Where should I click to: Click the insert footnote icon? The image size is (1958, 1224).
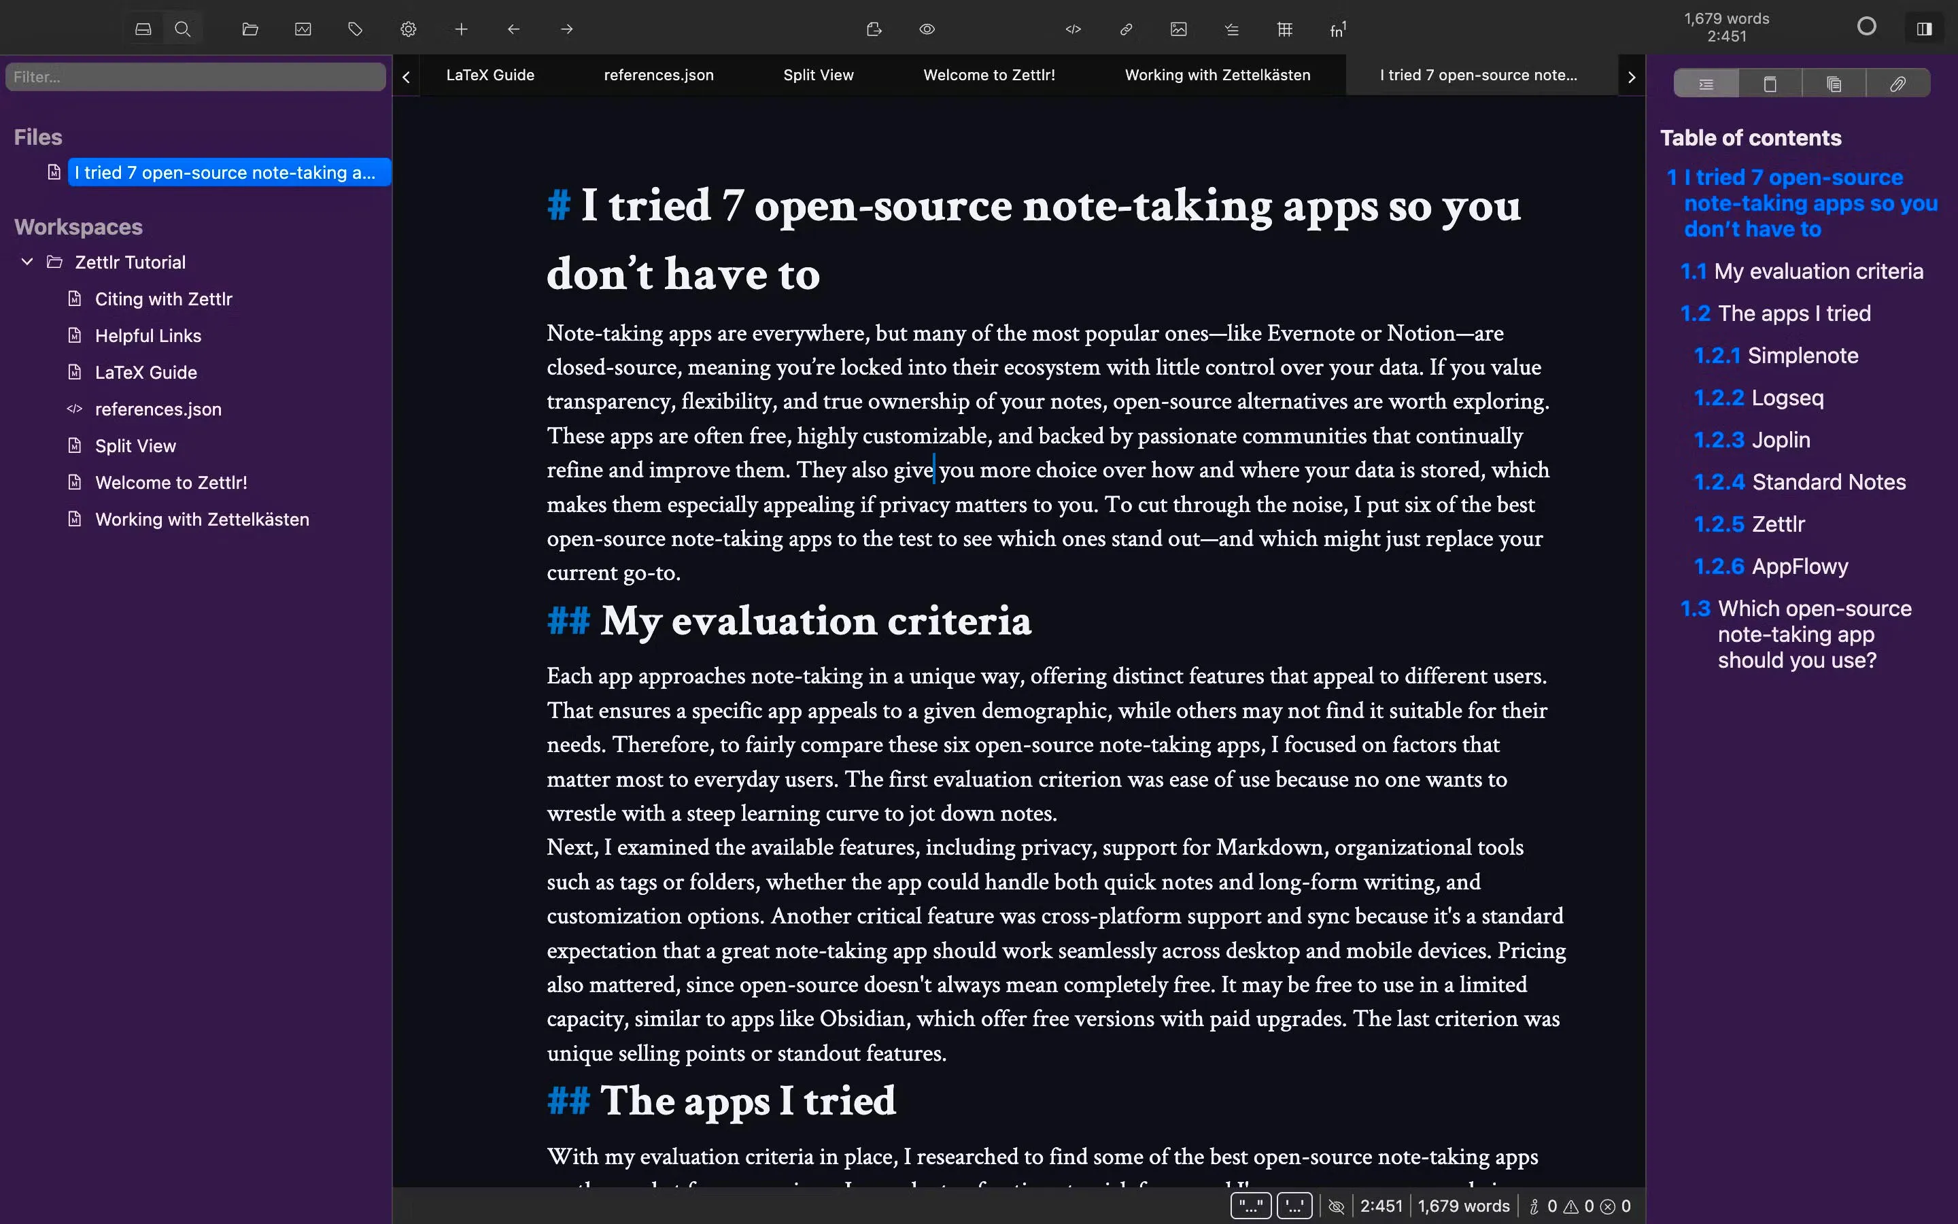coord(1337,29)
